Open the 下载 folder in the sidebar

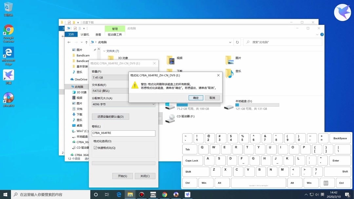tap(78, 114)
